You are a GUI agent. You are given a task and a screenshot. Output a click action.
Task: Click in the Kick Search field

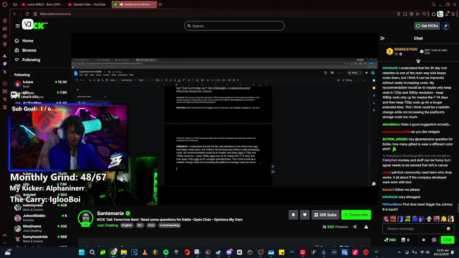235,26
